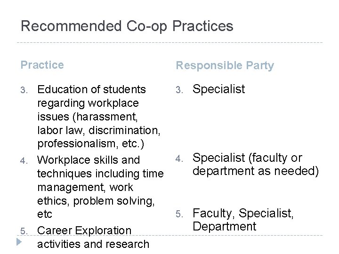The image size is (339, 254).
Task: Click the first Specialist entry under Responsible Party
Action: point(218,89)
